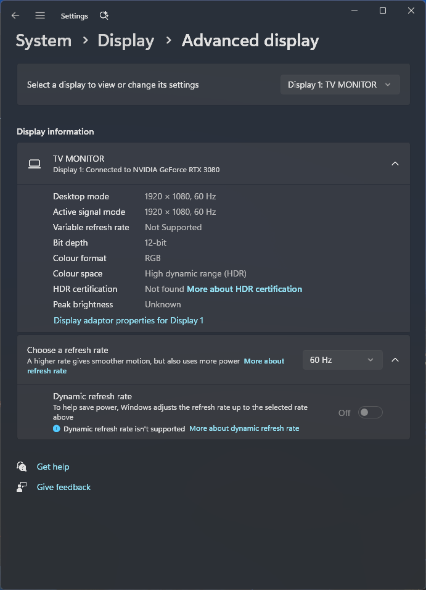This screenshot has height=590, width=426.
Task: Click the Get help icon
Action: (22, 467)
